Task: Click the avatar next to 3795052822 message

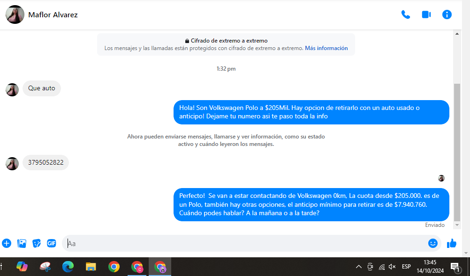Action: click(12, 163)
